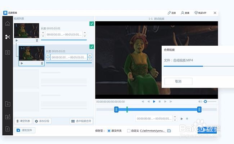Uncheck the green checkbox for clip 1
Screen dimensions: 234x144
pos(92,23)
